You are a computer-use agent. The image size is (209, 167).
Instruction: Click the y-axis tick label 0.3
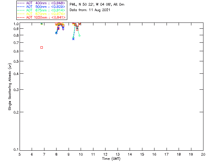[x=16, y=90]
